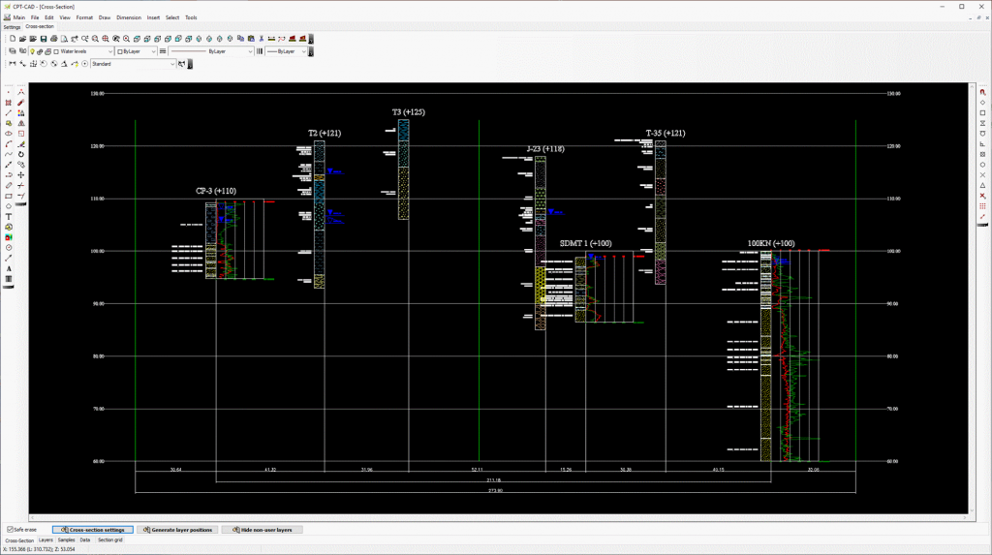Click Hide non-user layers button
This screenshot has height=555, width=992.
tap(263, 530)
